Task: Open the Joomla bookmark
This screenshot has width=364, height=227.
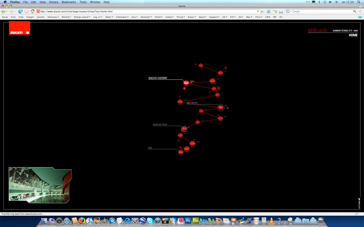Action: click(x=41, y=17)
